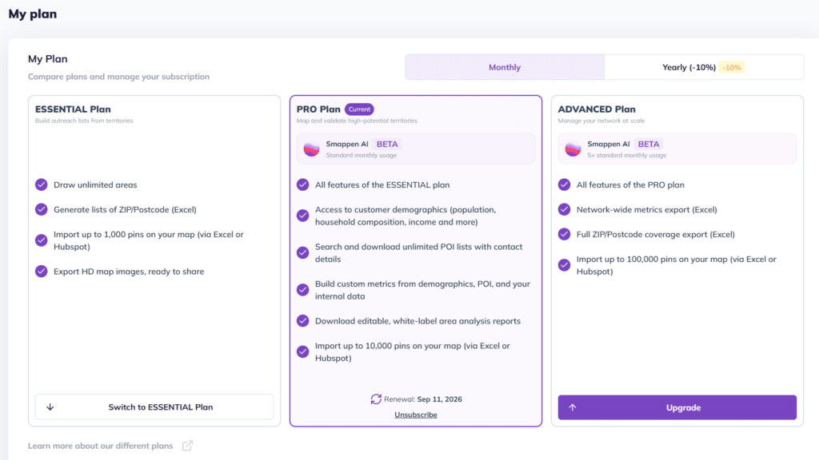Open Learn more about our different plans
819x460 pixels.
coord(100,446)
